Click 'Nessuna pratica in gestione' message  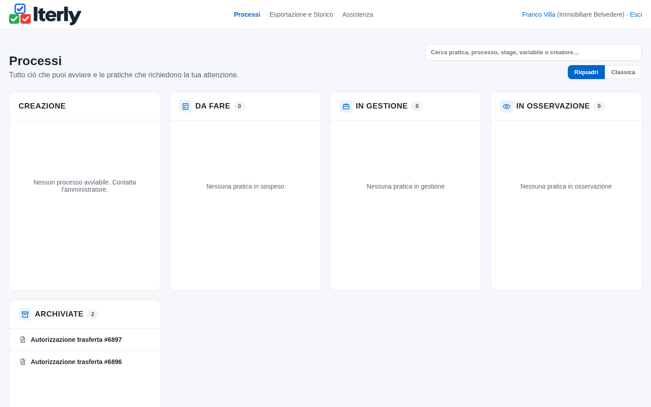click(406, 186)
